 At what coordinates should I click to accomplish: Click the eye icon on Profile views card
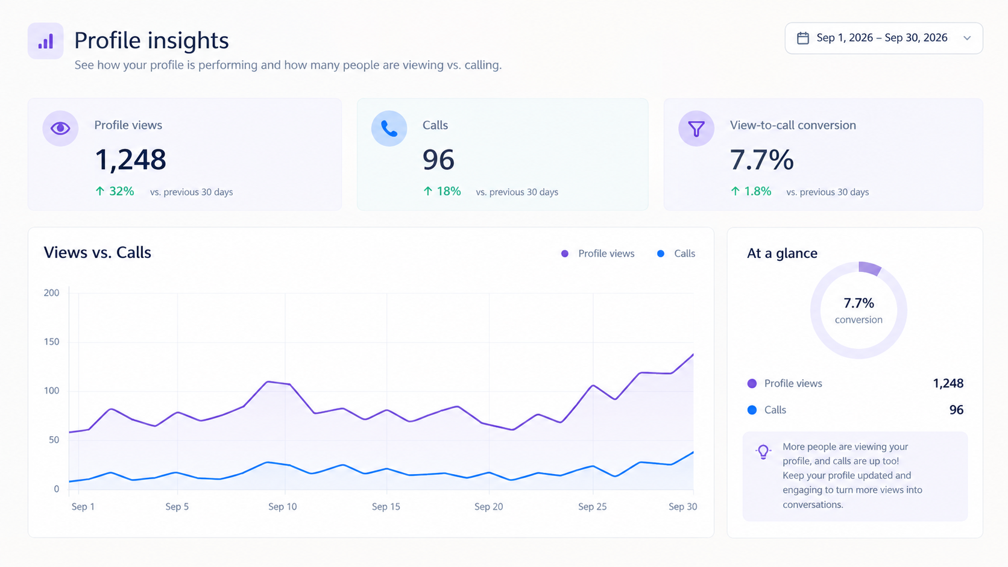click(60, 128)
